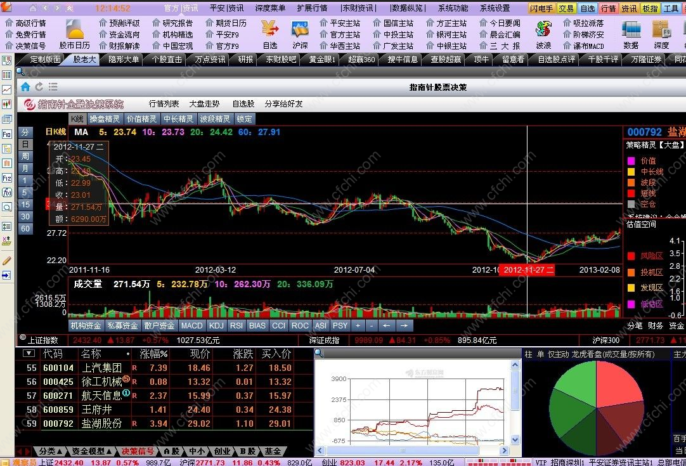Expand the 资金模型 bottom tab menu
The width and height of the screenshot is (686, 466).
click(92, 451)
